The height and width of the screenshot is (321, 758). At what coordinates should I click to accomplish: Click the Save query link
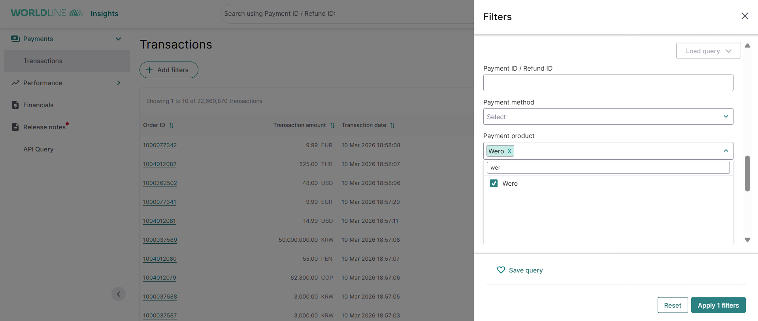pyautogui.click(x=526, y=270)
